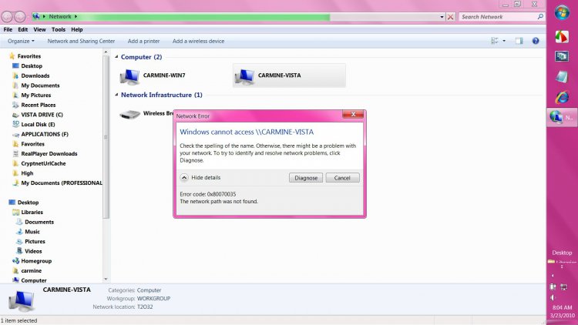Click the Search Network field
The width and height of the screenshot is (578, 325).
(x=498, y=17)
